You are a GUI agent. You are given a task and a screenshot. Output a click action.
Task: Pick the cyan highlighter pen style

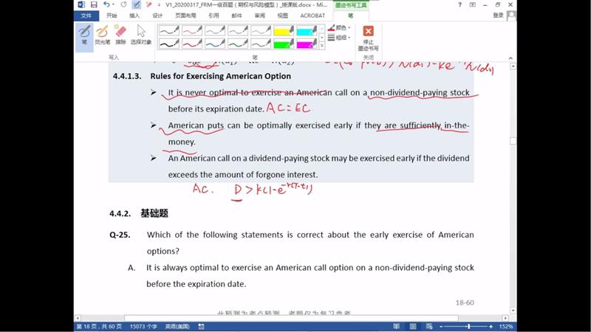307,31
